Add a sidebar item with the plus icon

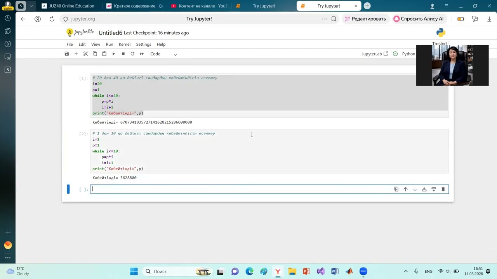point(8,232)
